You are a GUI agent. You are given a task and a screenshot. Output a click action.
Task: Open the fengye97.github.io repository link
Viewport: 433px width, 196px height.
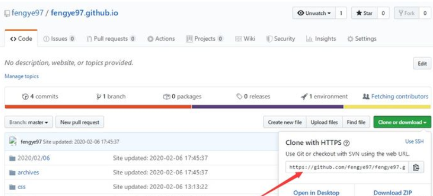[84, 13]
